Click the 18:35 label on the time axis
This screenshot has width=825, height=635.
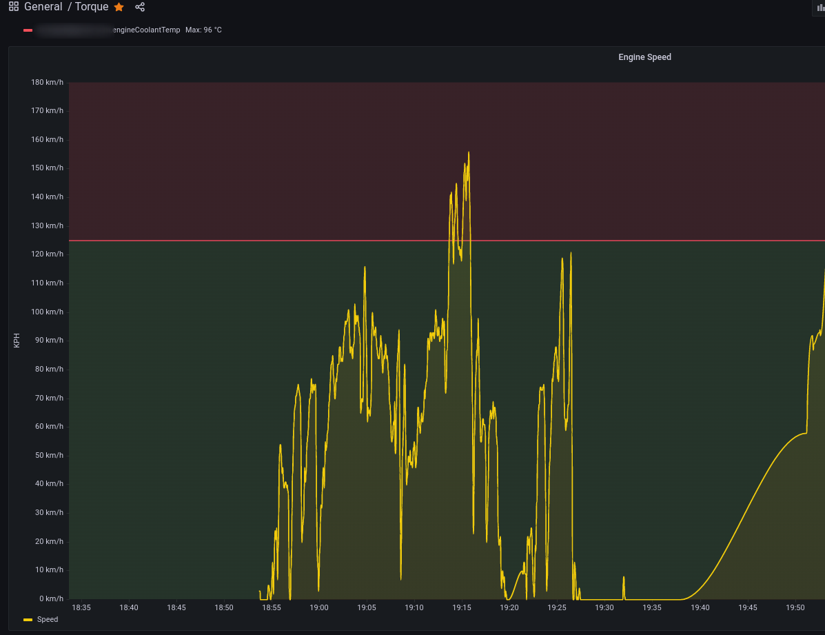[x=81, y=607]
